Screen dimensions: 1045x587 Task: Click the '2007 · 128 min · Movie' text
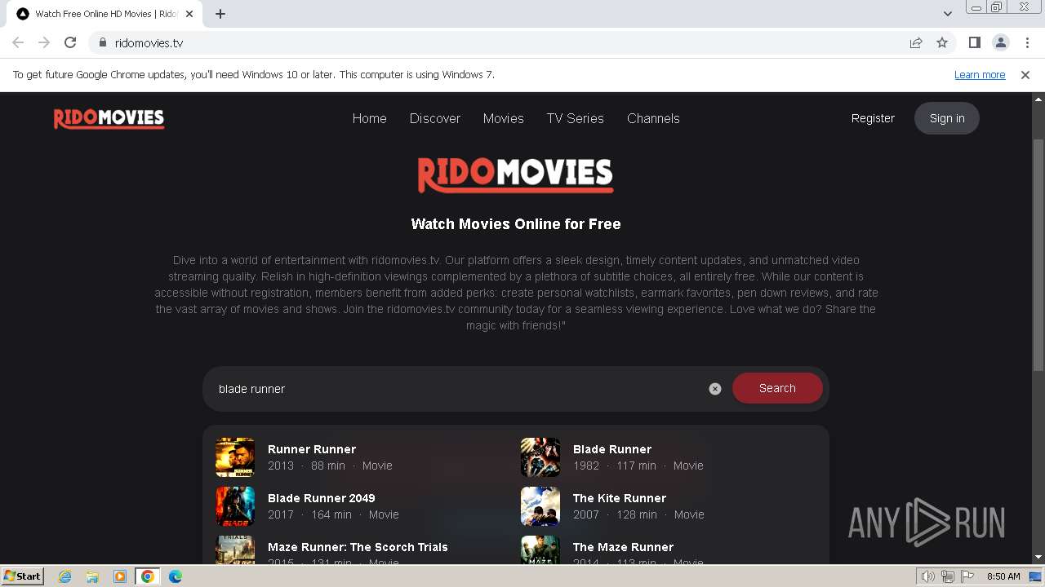638,514
